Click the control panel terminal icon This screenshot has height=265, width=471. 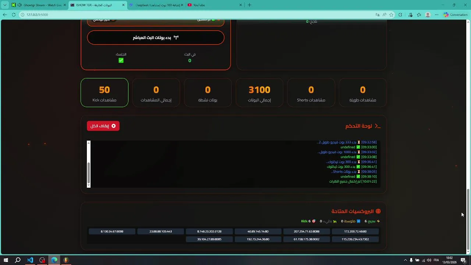click(x=377, y=126)
